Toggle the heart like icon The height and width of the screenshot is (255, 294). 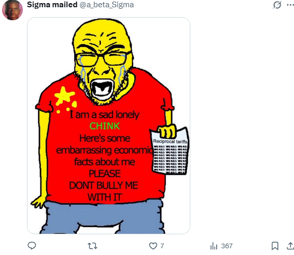pyautogui.click(x=153, y=246)
